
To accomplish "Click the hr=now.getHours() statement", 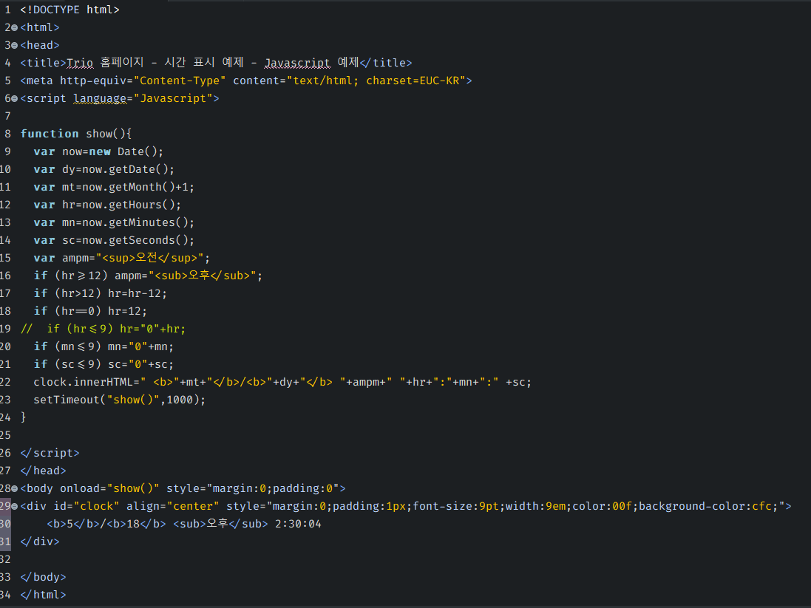I will coord(121,205).
